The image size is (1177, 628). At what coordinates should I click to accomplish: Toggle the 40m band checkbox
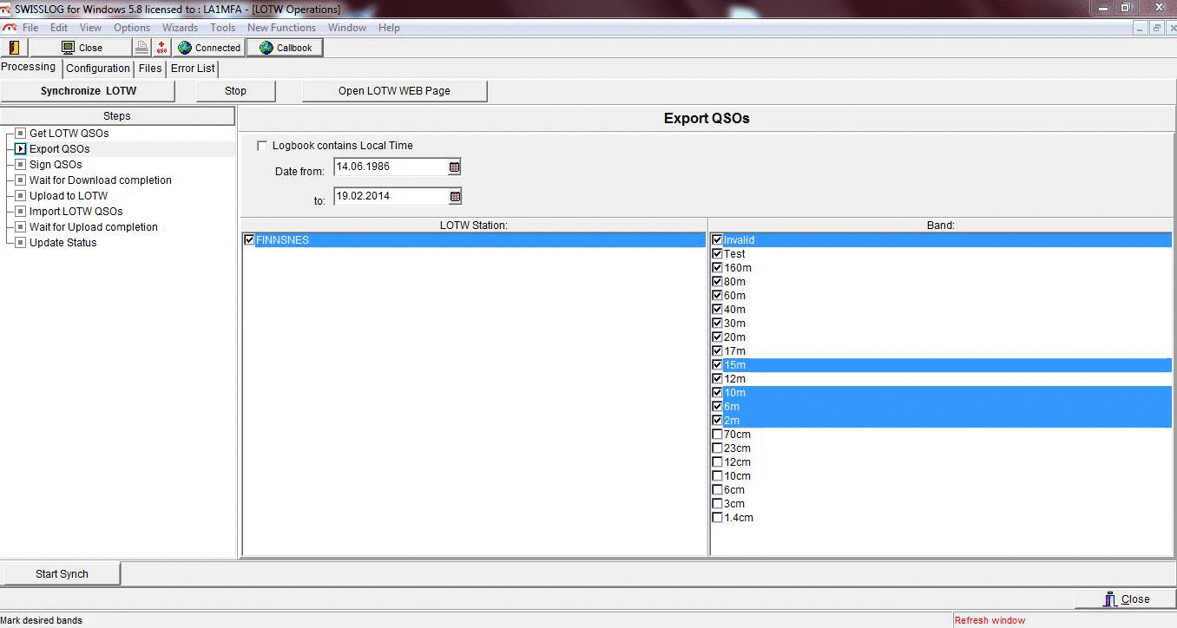pos(717,310)
